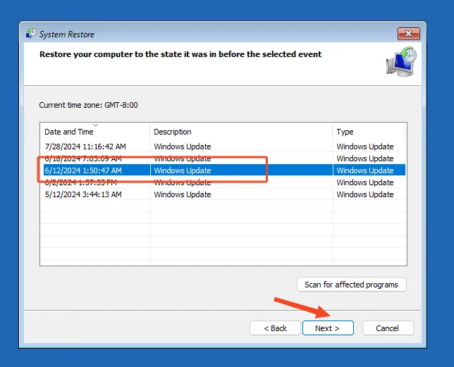
Task: Select restore point dated 6/2/2024
Action: pyautogui.click(x=223, y=182)
